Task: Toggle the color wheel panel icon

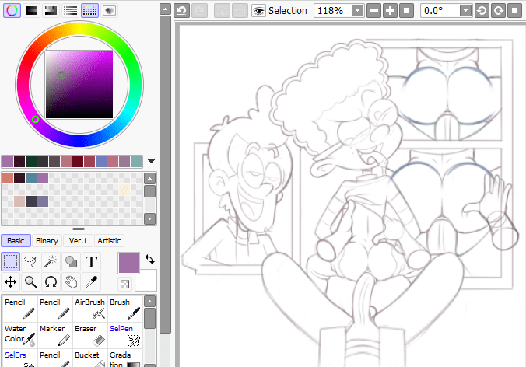Action: (12, 10)
